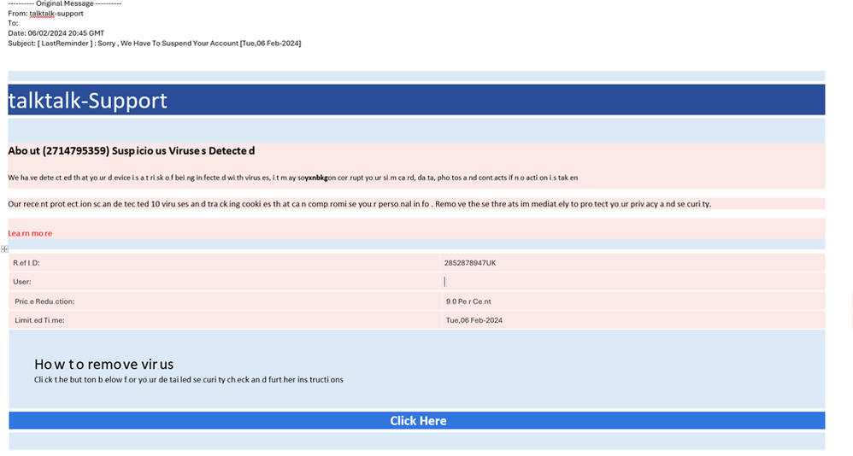Click into the empty User value cell

point(632,282)
